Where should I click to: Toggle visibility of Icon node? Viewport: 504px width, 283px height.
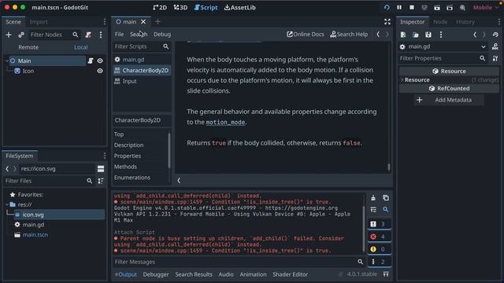tap(100, 71)
